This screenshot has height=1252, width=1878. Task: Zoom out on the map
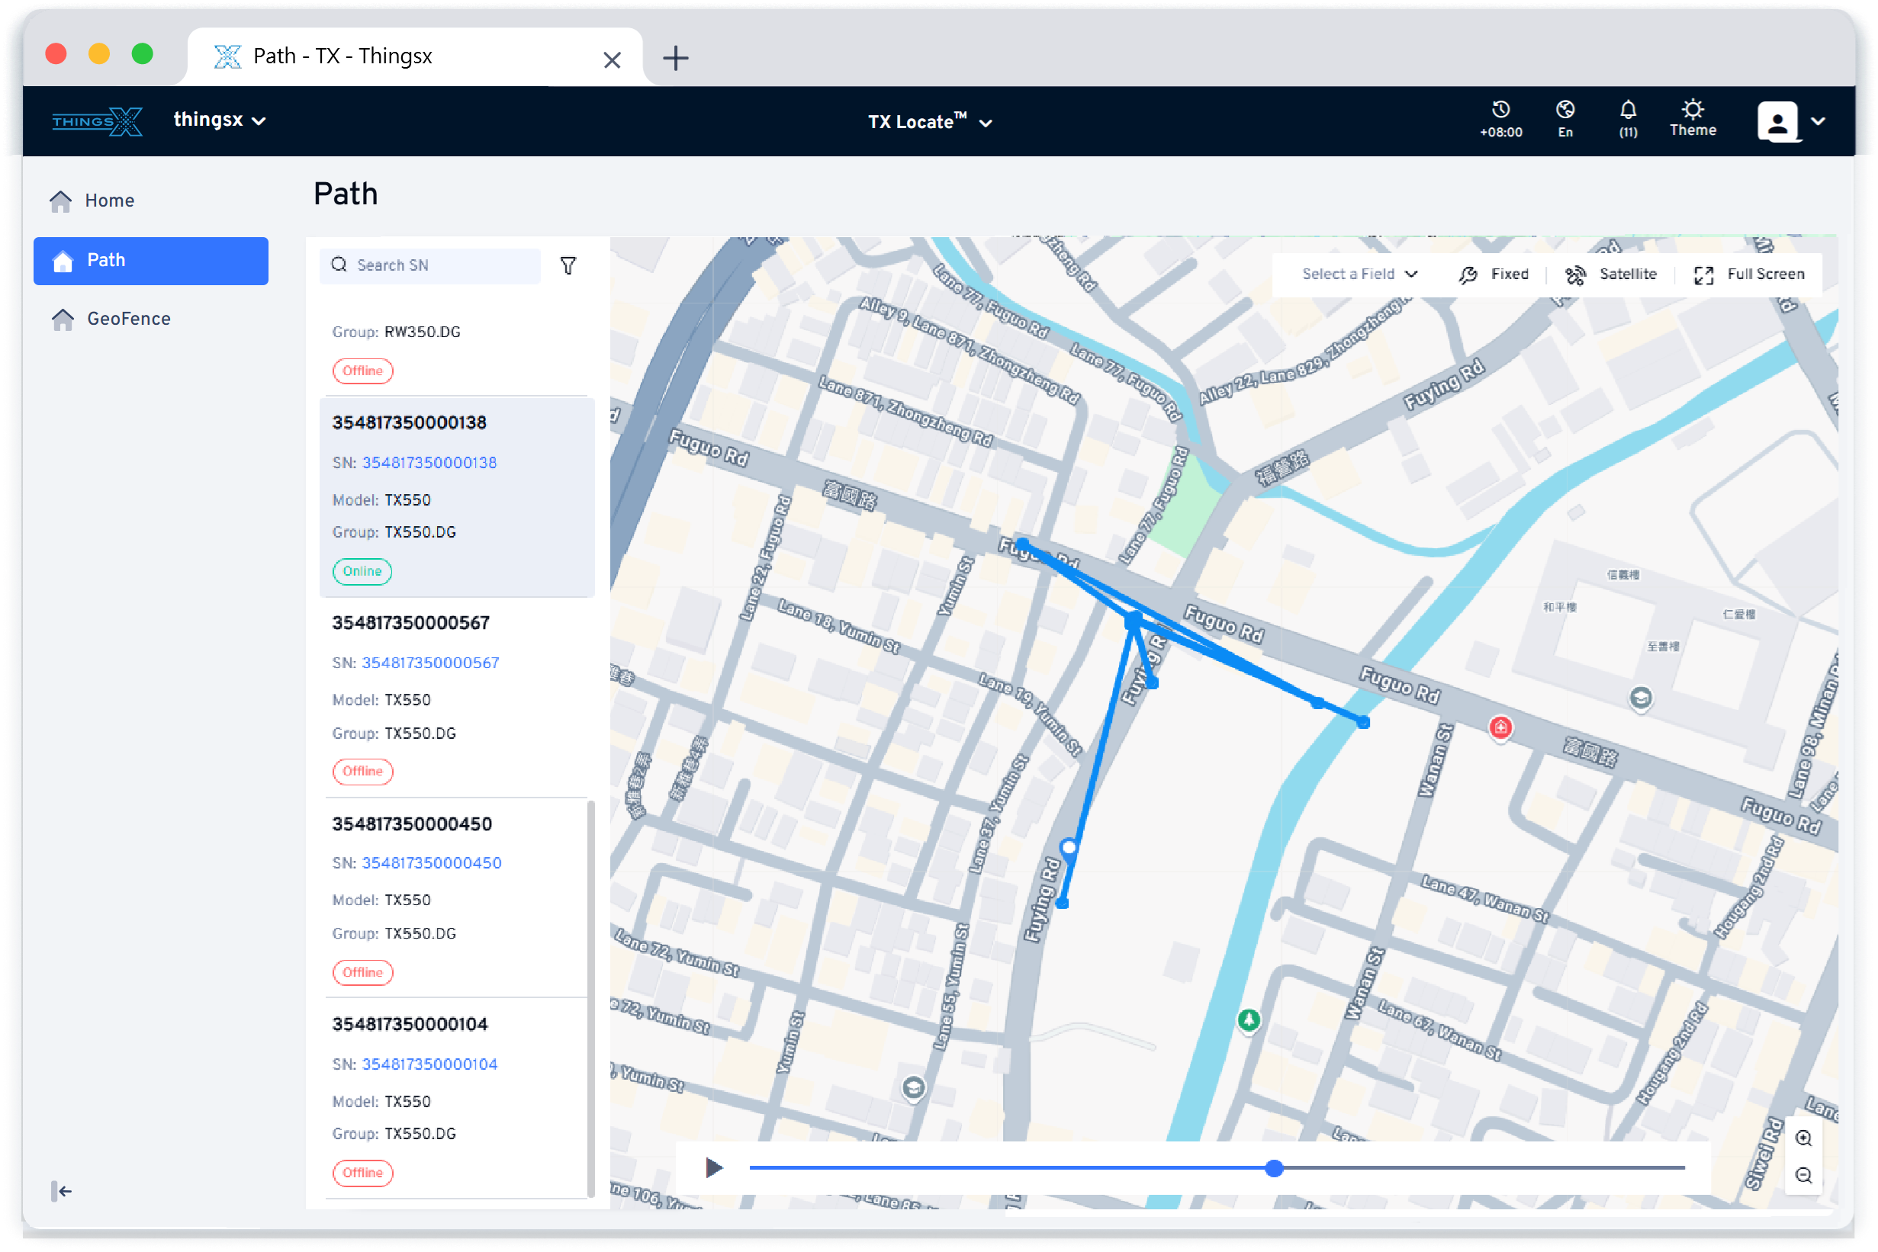tap(1803, 1174)
